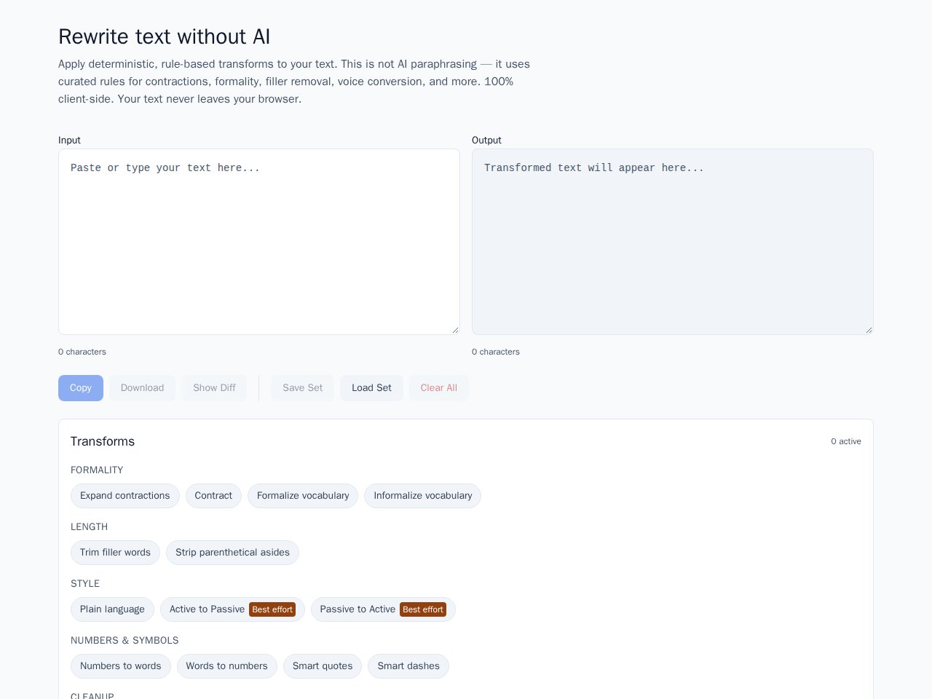Toggle Trim filler words

pos(115,553)
